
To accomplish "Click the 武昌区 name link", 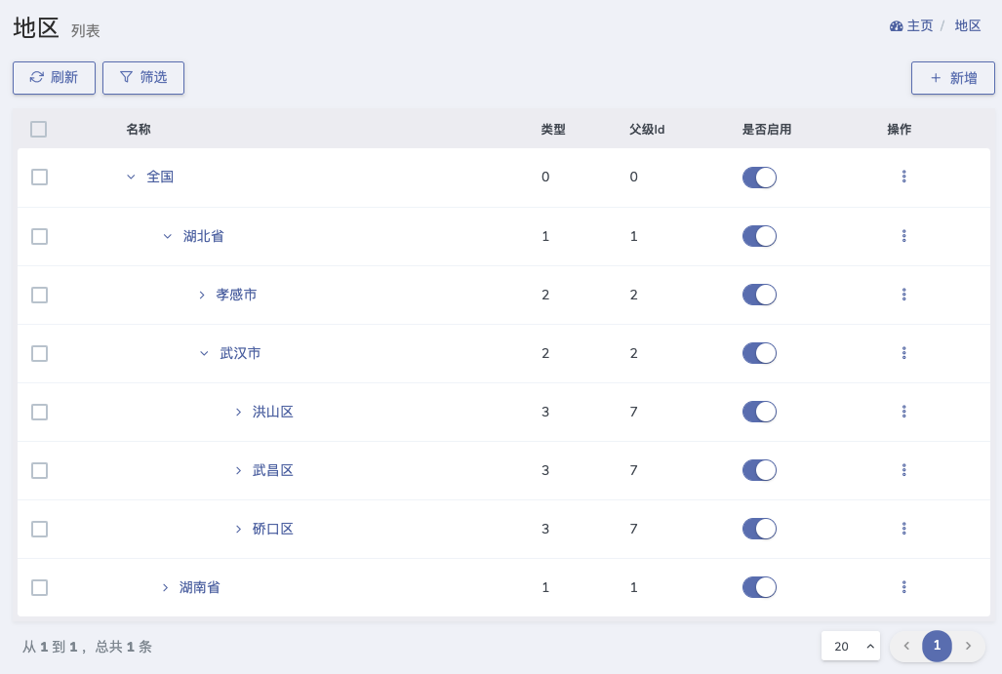I will pos(273,471).
